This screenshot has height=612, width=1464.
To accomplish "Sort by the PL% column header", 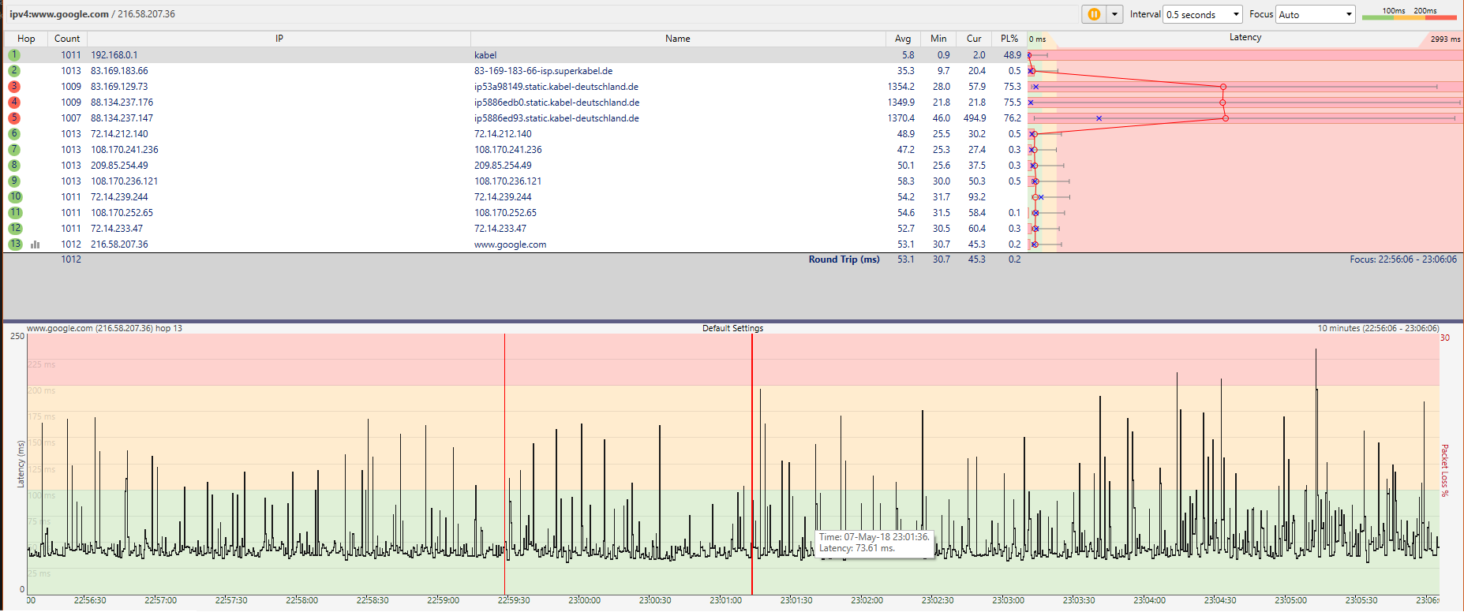I will pyautogui.click(x=1009, y=39).
